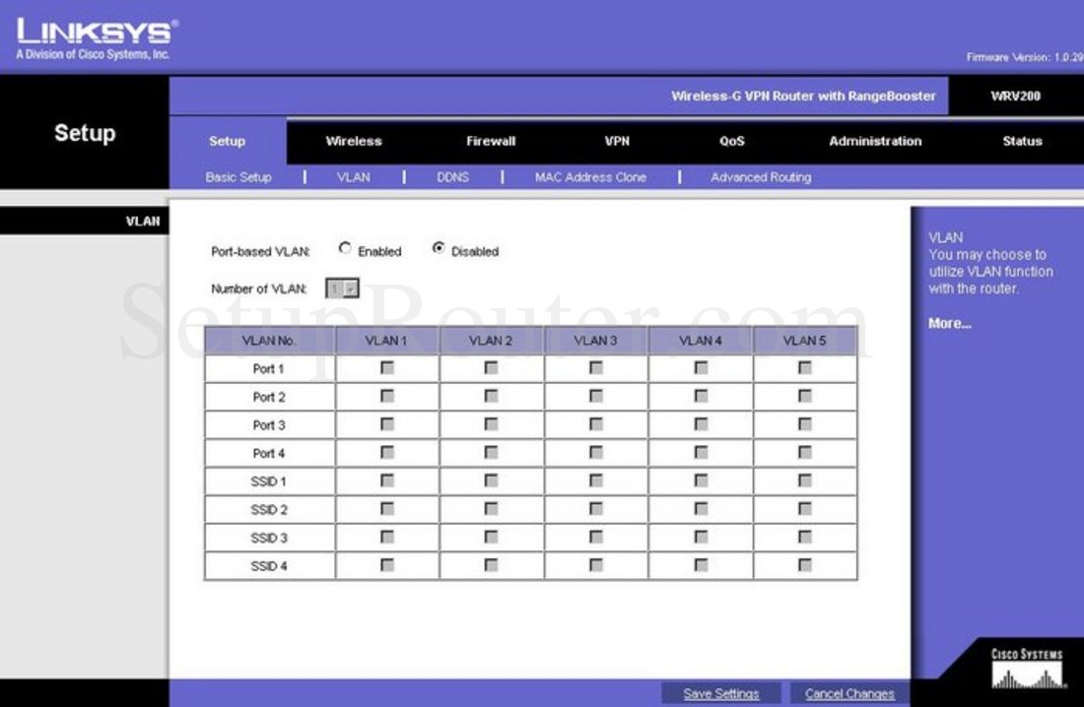Click the More... help link
Image resolution: width=1084 pixels, height=707 pixels.
click(950, 323)
